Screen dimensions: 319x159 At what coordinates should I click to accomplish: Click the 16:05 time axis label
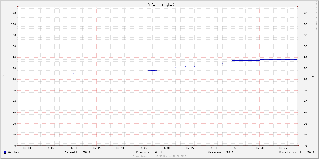(50, 148)
